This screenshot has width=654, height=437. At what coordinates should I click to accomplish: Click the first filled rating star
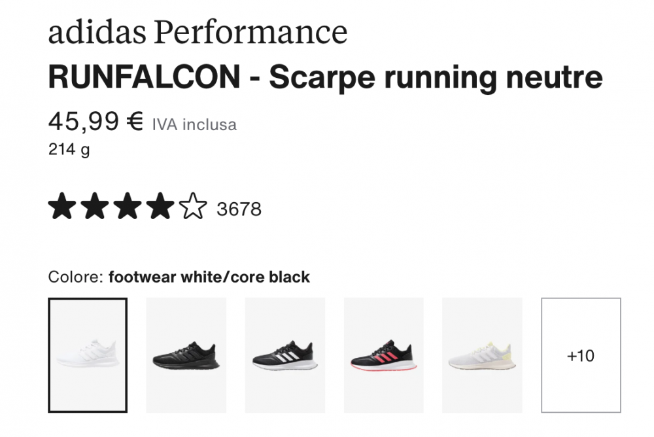(62, 207)
